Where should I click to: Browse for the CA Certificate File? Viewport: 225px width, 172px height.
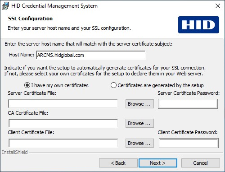coord(139,123)
